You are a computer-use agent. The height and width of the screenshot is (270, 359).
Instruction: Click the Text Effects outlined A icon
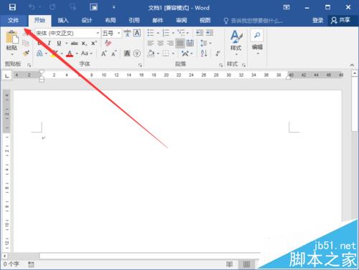39,53
